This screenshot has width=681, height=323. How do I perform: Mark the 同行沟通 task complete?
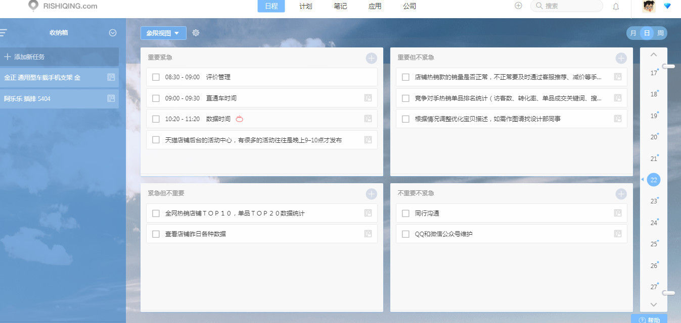click(405, 213)
